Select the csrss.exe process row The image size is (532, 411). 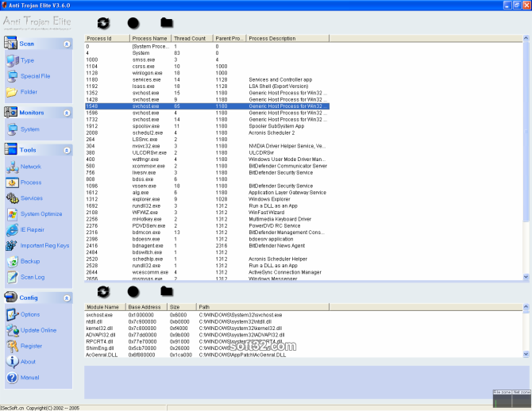(x=207, y=67)
